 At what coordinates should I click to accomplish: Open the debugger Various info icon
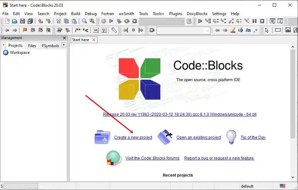[280, 21]
